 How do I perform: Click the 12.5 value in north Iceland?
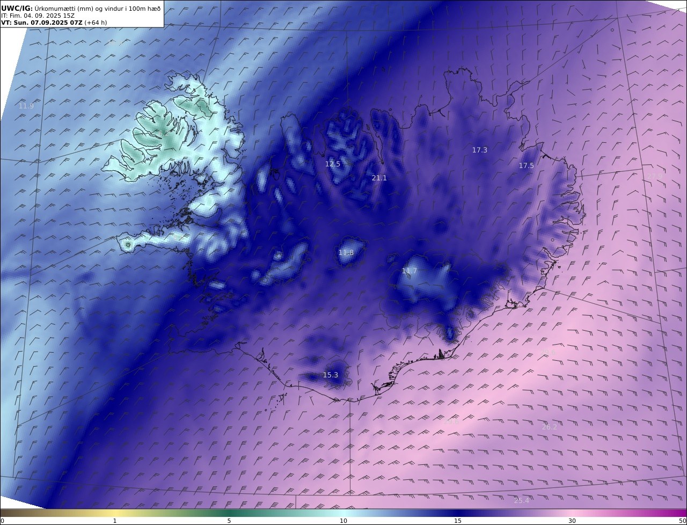(x=333, y=164)
